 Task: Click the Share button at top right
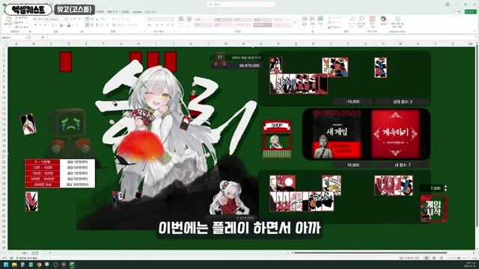pyautogui.click(x=471, y=12)
